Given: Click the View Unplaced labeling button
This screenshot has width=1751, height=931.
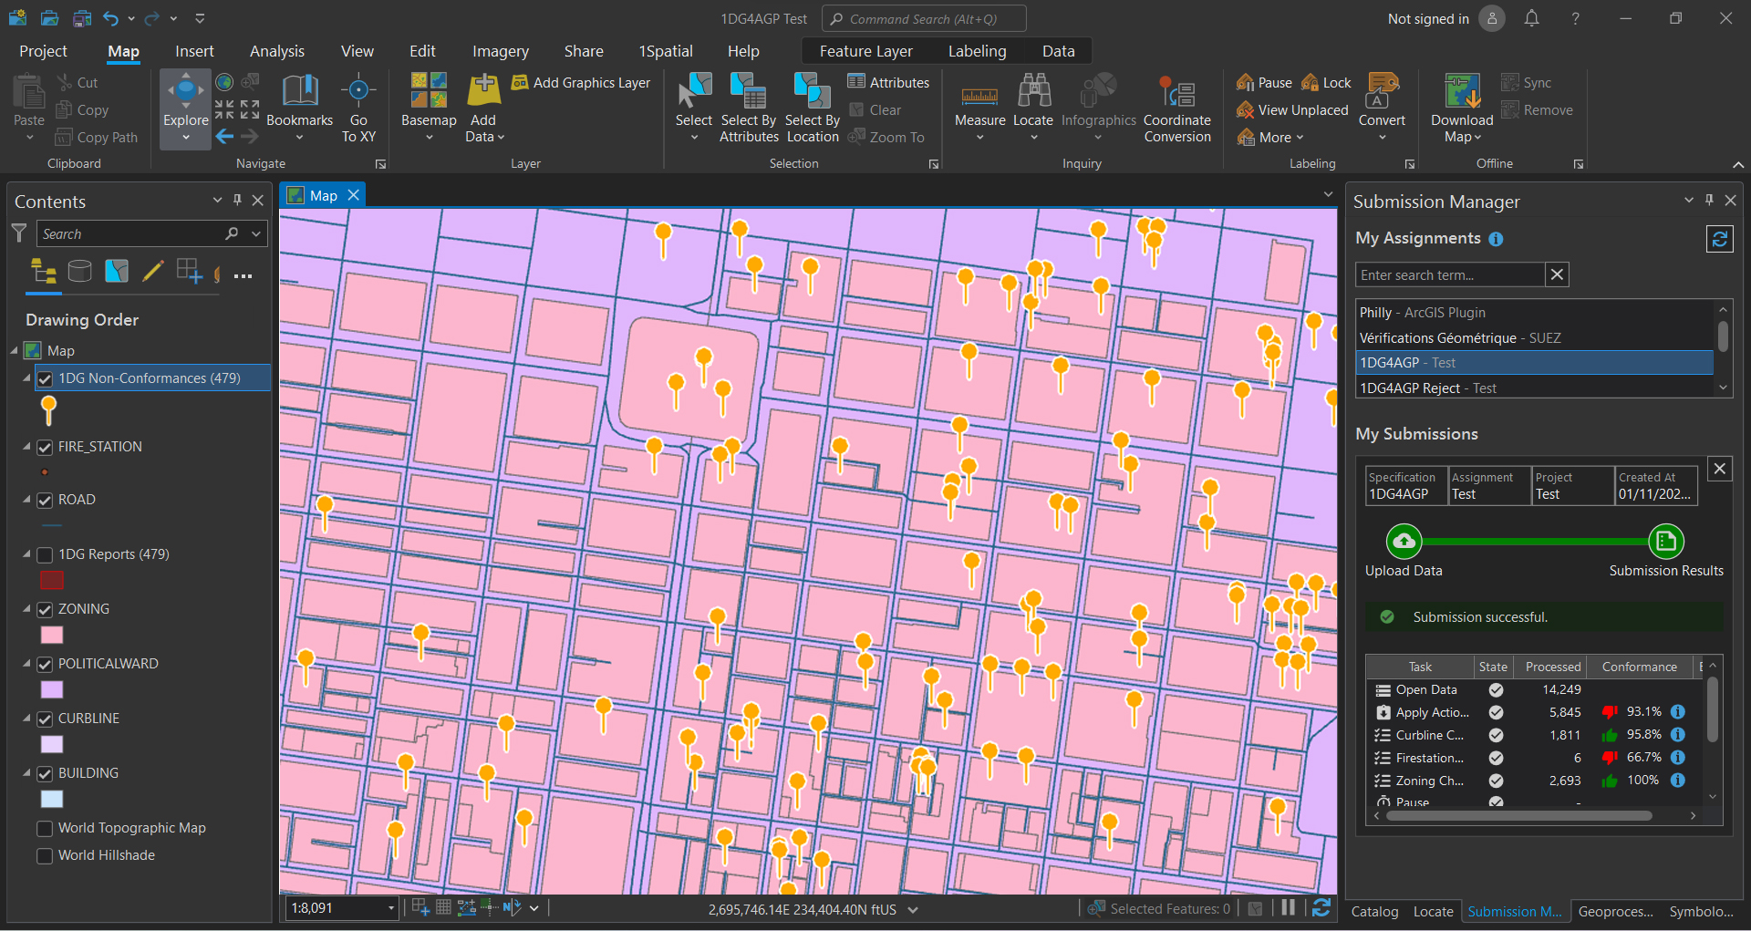Looking at the screenshot, I should [x=1292, y=110].
